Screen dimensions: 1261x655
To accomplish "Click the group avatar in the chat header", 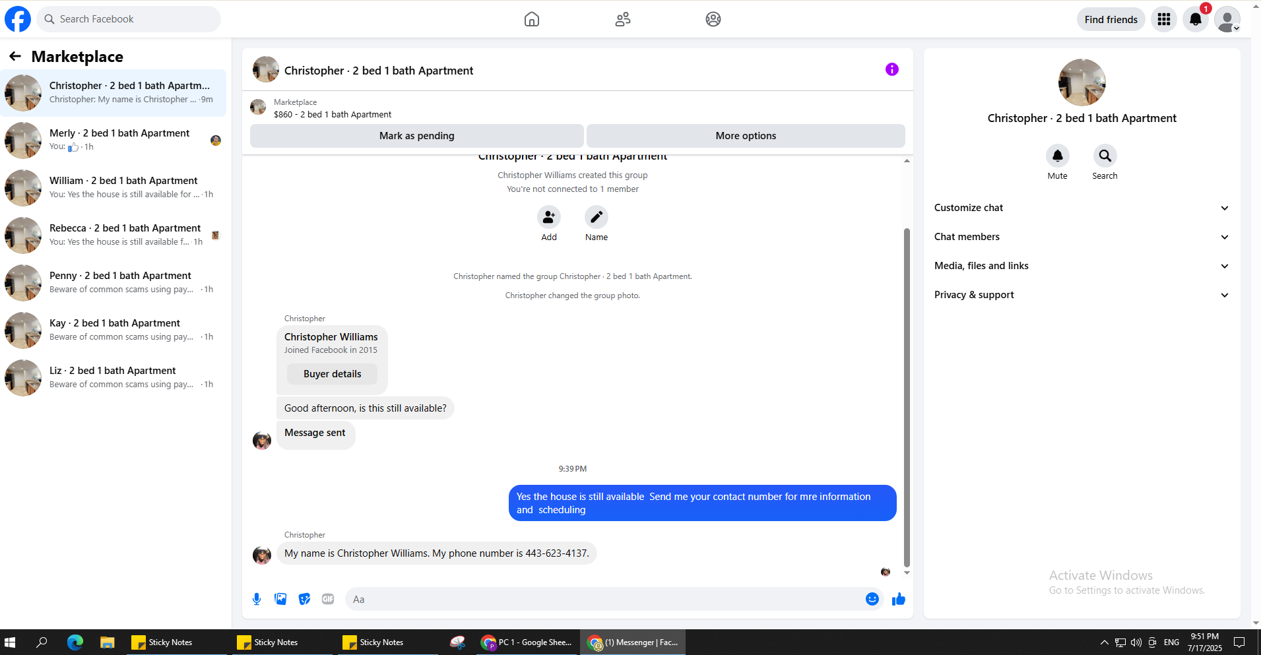I will pos(266,69).
